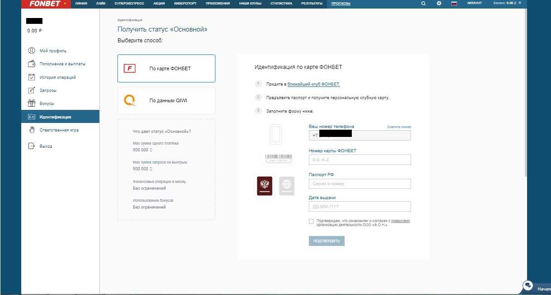The width and height of the screenshot is (551, 295).
Task: Open the СТАТИСТИКА menu
Action: click(x=281, y=3)
